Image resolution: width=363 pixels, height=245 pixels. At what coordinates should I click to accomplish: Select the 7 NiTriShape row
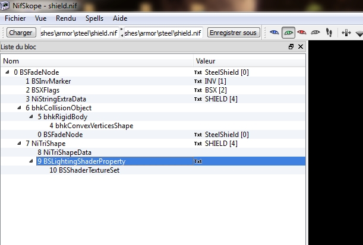point(153,144)
